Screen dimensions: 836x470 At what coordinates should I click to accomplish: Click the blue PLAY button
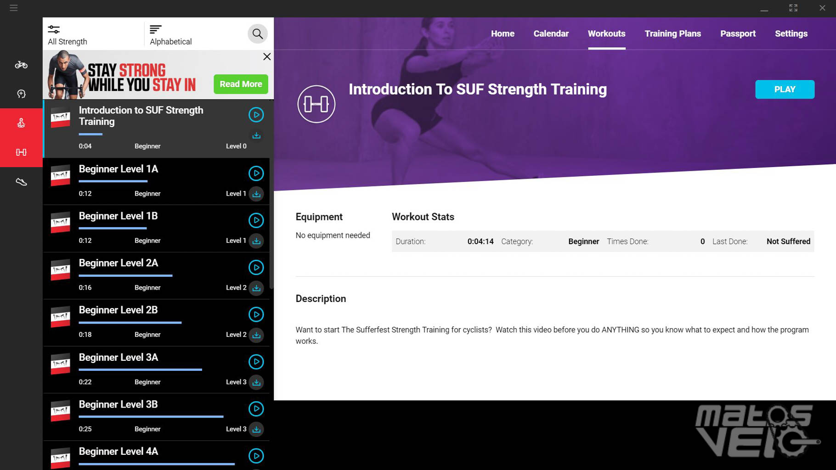click(785, 90)
